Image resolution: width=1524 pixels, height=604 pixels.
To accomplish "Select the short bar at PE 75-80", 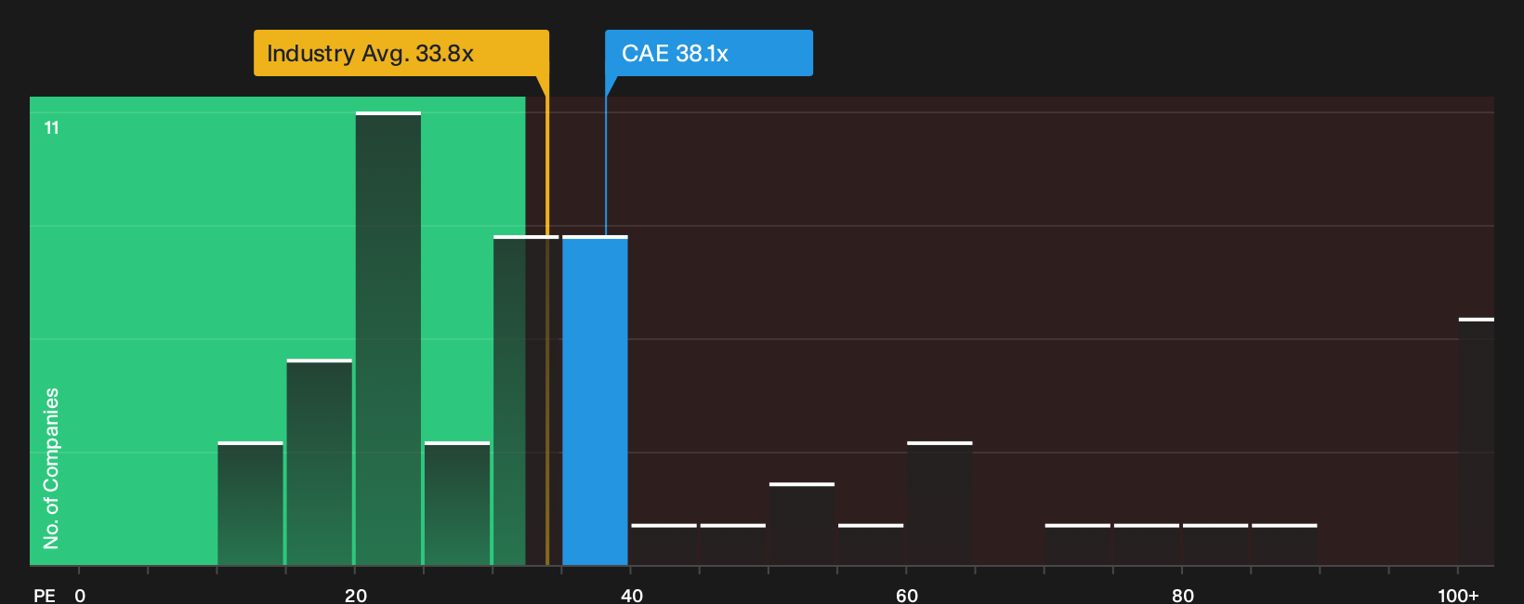I will pyautogui.click(x=1147, y=545).
